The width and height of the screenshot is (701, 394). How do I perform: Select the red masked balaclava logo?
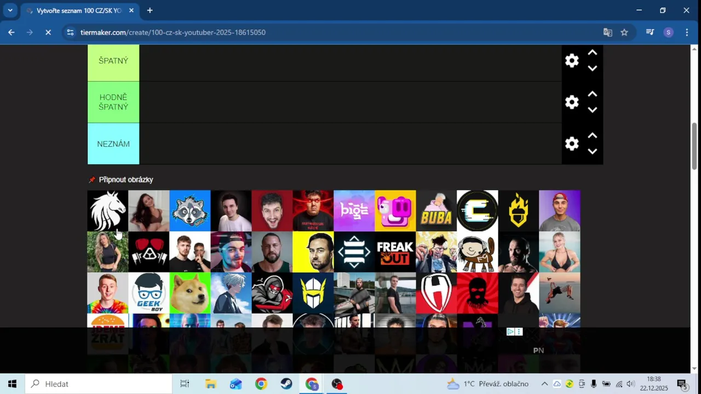coord(478,293)
